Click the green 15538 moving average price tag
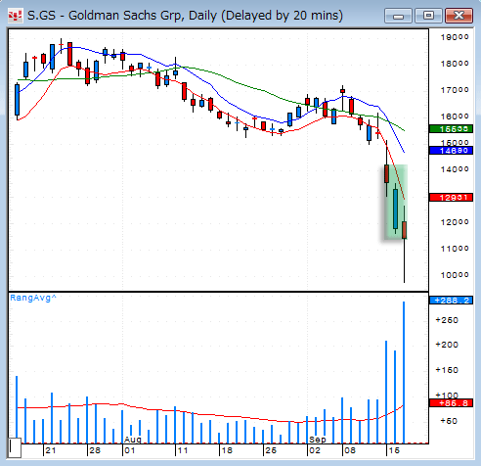 [451, 129]
